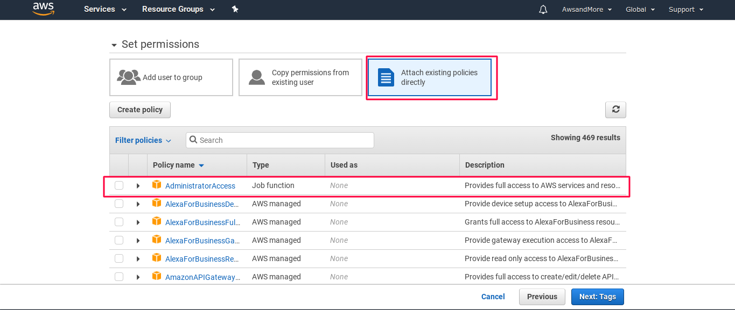Viewport: 735px width, 310px height.
Task: Click 'Provide device setup access' description
Action: (541, 204)
